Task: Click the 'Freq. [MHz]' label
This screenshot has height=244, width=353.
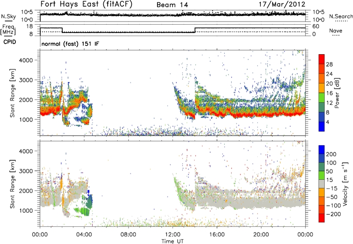Action: tap(8, 30)
